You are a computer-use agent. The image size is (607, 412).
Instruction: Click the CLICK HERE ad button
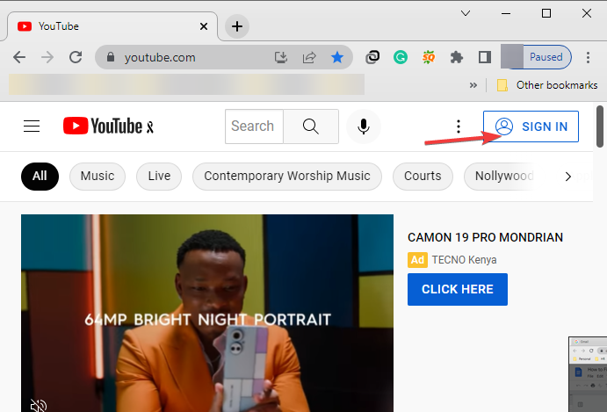pos(457,289)
